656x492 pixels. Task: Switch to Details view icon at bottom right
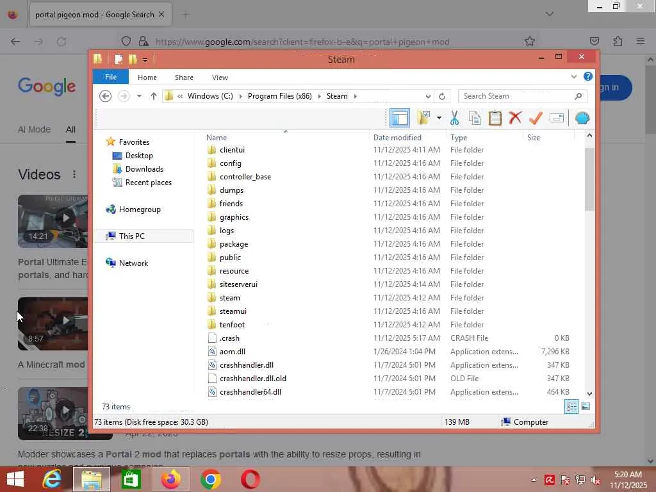coord(571,407)
